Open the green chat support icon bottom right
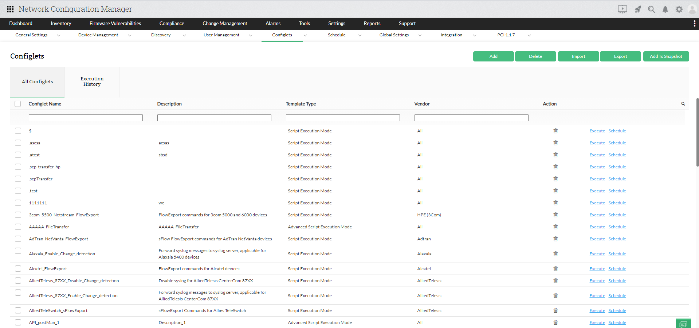Screen dimensions: 699x328 pos(683,323)
